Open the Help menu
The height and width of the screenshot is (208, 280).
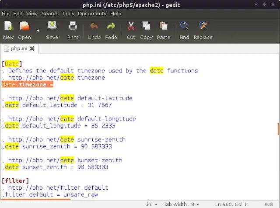pyautogui.click(x=115, y=14)
